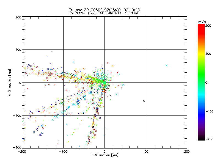This screenshot has width=220, height=165.
Task: Click the colorbar's bottom "-200" label
Action: pyautogui.click(x=209, y=139)
